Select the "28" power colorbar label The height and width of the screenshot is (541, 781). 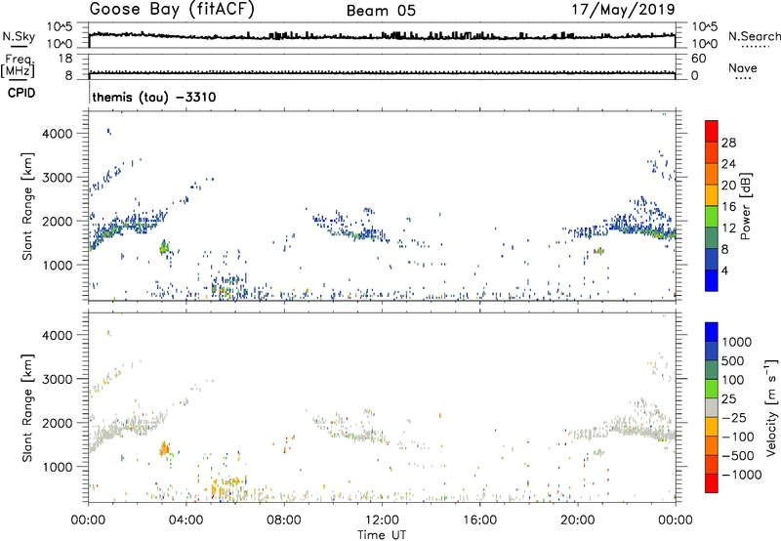(728, 143)
